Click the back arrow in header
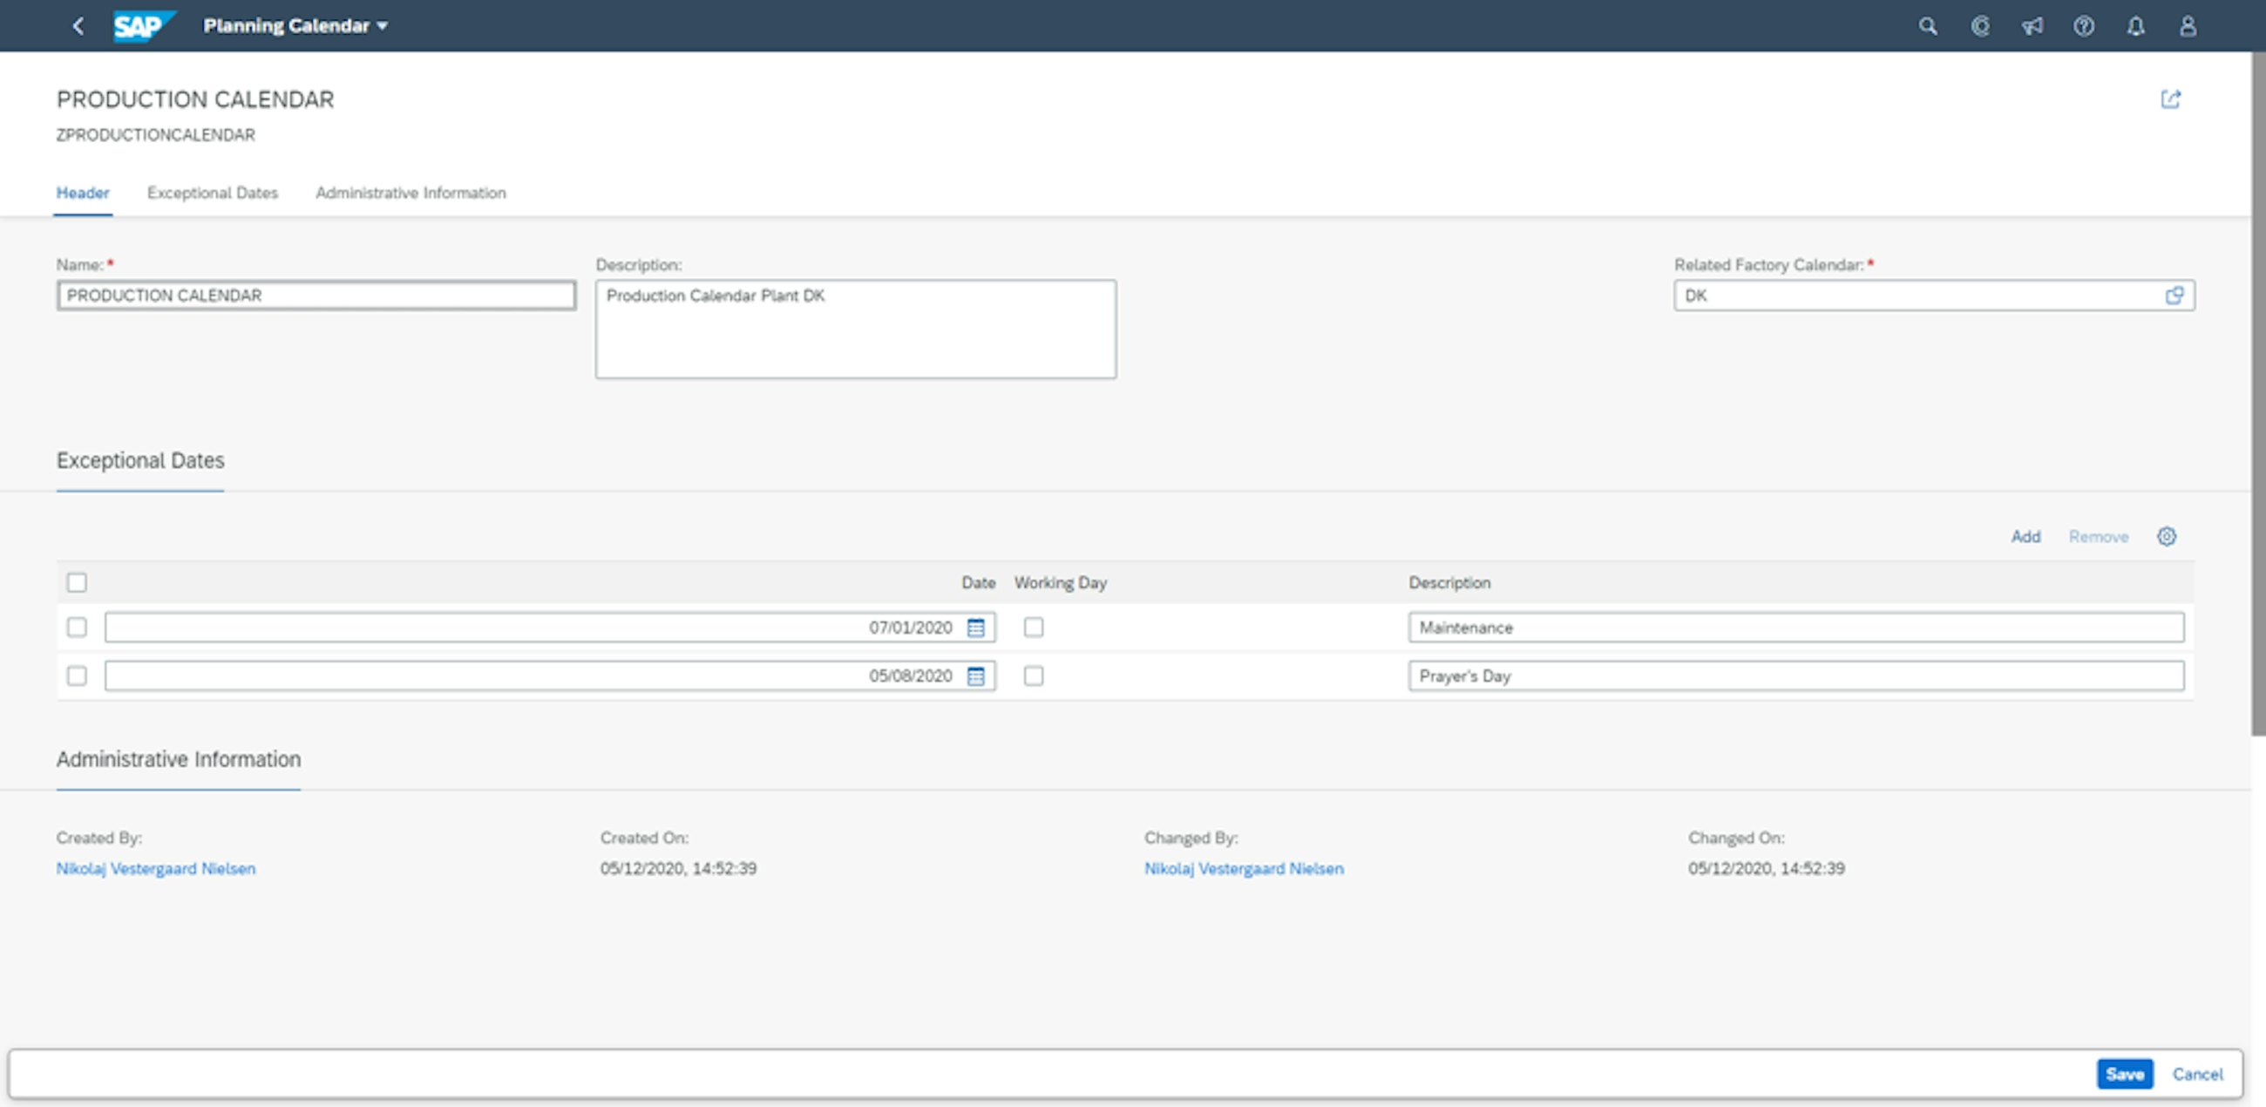 click(78, 26)
